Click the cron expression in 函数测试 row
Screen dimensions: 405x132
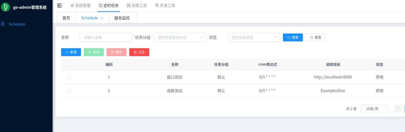[x=267, y=91]
